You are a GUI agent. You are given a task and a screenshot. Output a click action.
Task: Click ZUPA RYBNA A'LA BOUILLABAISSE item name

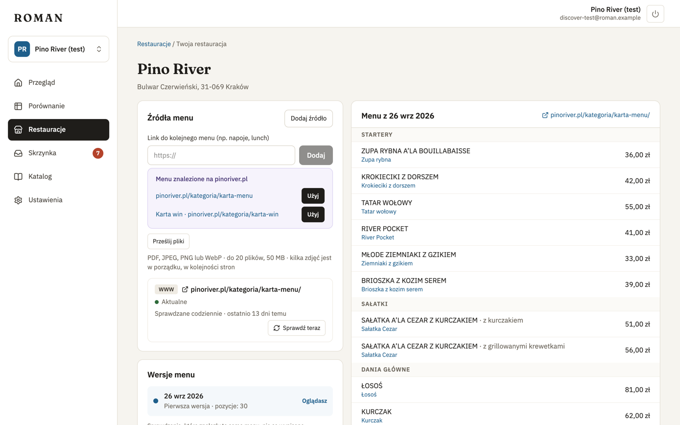pos(416,151)
